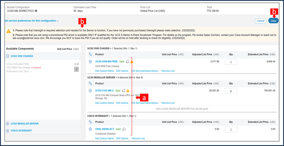Expand CISCO INTERSIGHT in Available Components
The image size is (284, 146).
[7, 131]
